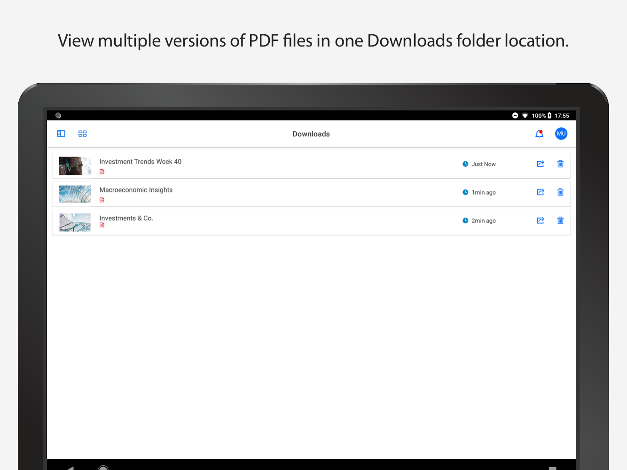This screenshot has height=470, width=627.
Task: Delete the Investment Trends Week 40 file
Action: coord(560,164)
